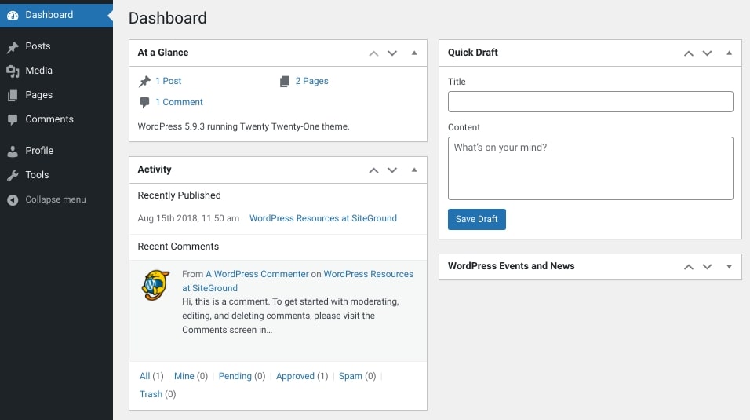The height and width of the screenshot is (420, 750).
Task: Click the Pages icon in sidebar
Action: click(13, 95)
